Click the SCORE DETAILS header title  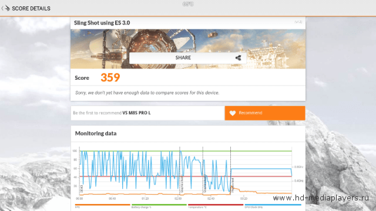pos(31,9)
